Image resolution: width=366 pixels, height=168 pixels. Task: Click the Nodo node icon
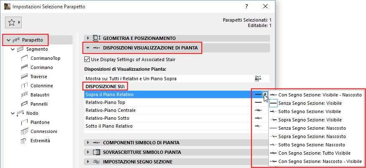coord(20,113)
